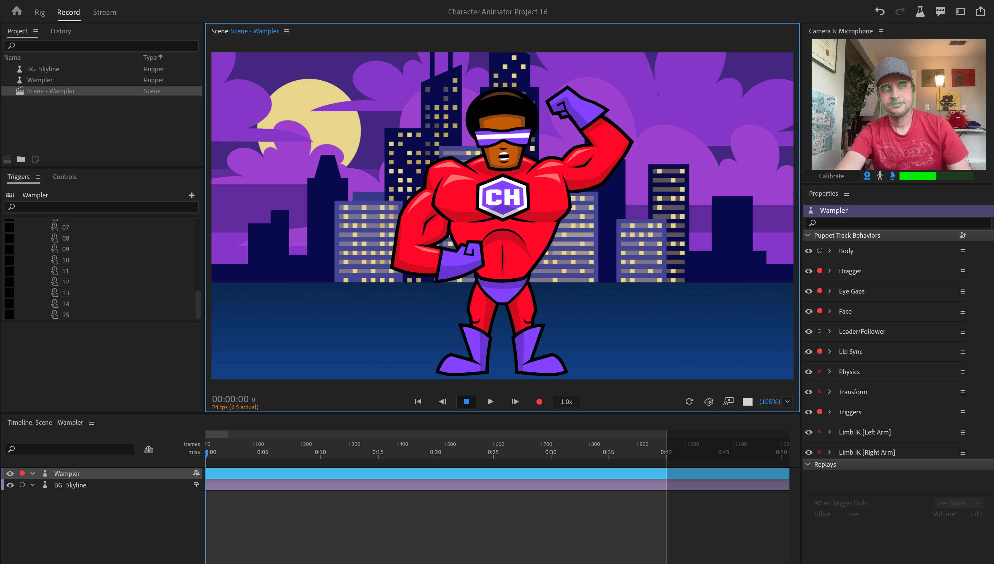Click the Refresh Scene icon
Screen dimensions: 994x564
[x=689, y=402]
